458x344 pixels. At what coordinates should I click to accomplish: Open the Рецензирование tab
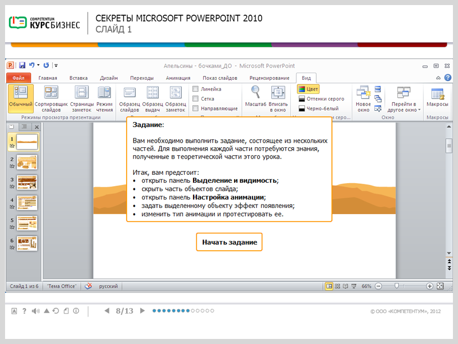coord(269,78)
